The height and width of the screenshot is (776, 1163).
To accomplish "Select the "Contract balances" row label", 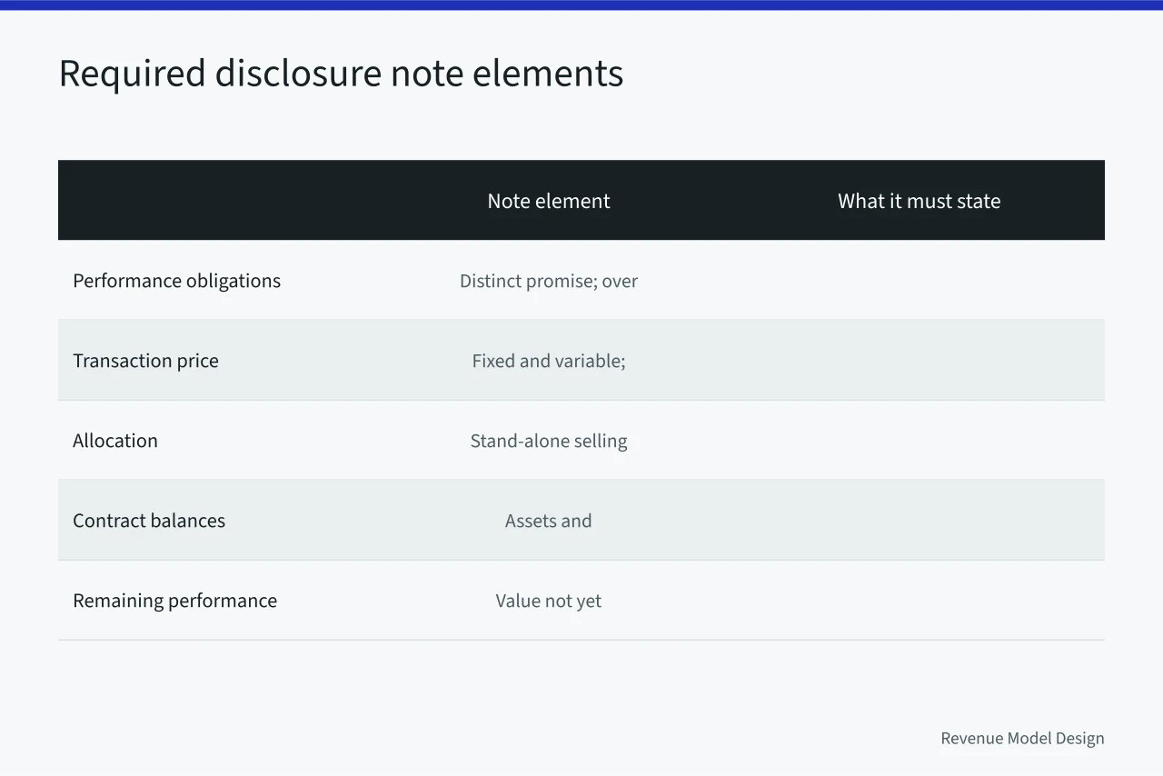I will coord(149,521).
